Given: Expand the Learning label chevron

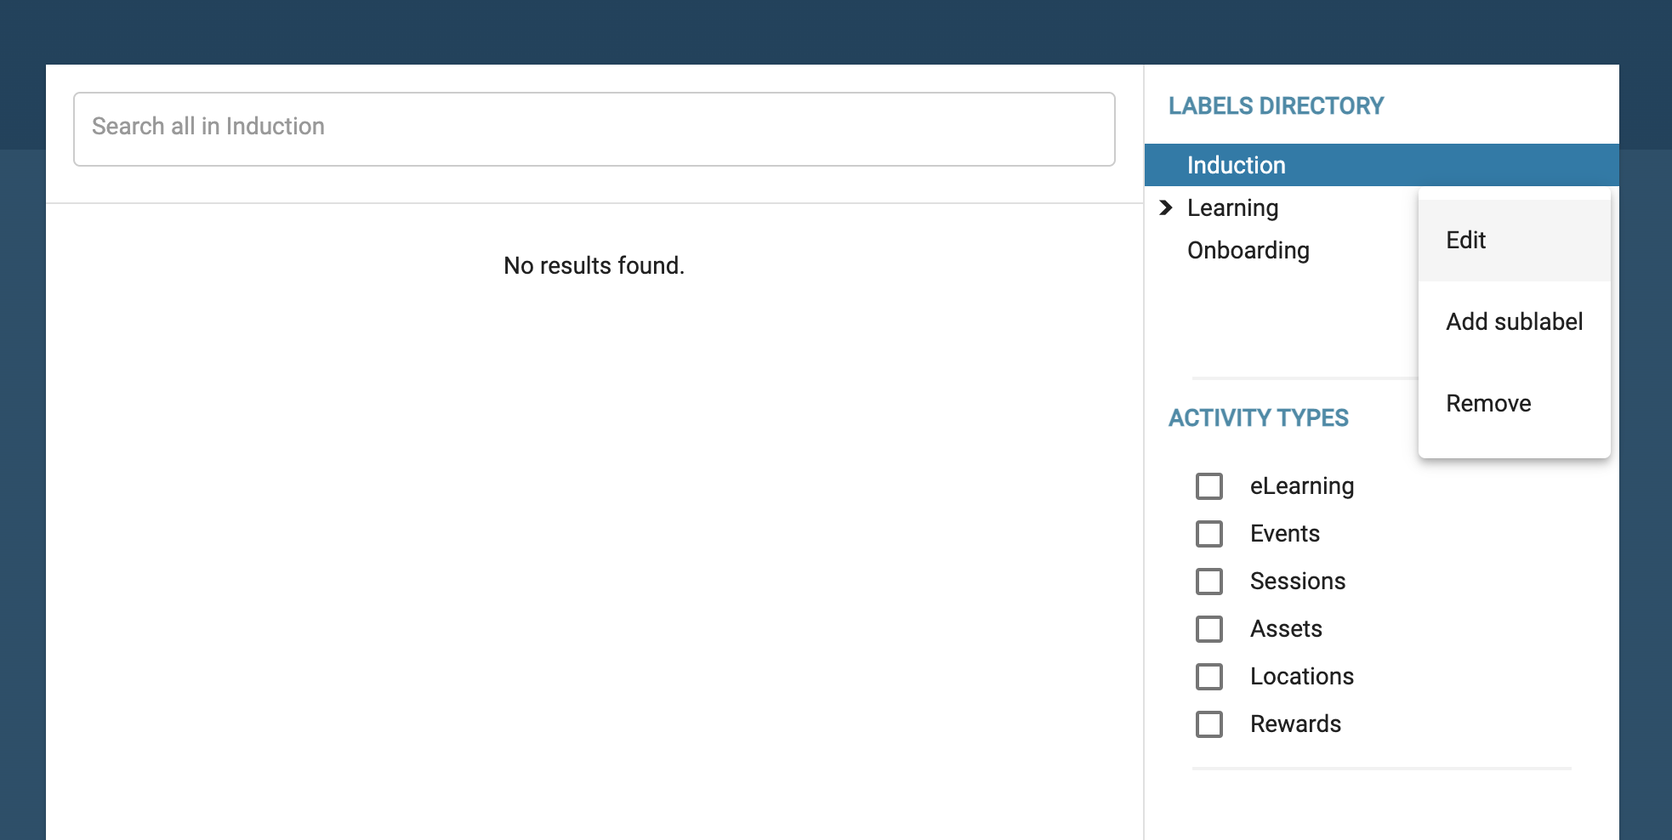Looking at the screenshot, I should click(x=1166, y=207).
